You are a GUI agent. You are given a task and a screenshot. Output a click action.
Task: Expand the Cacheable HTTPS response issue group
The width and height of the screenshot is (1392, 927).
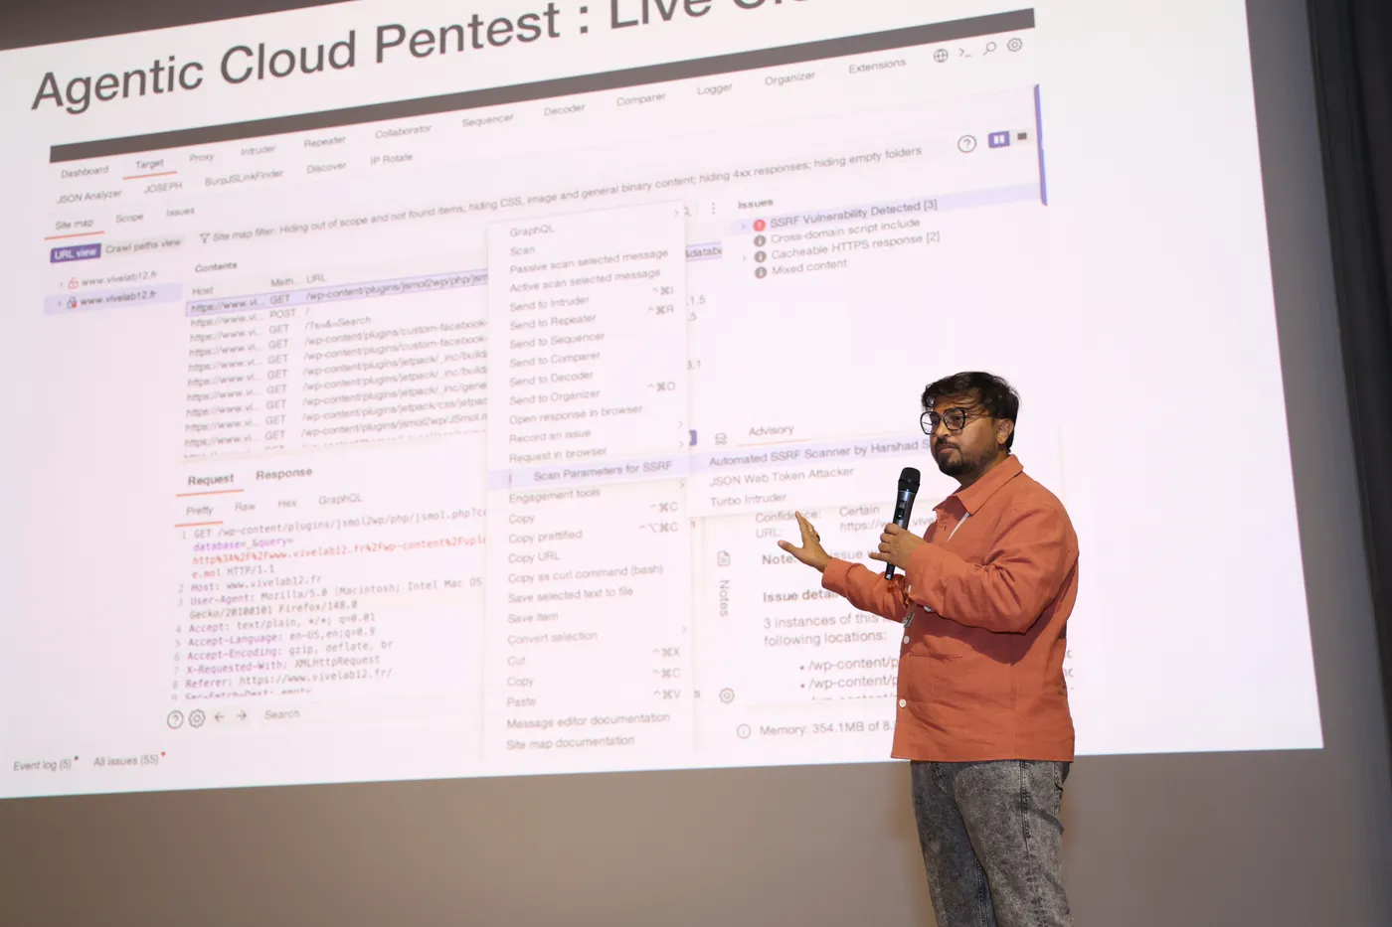tap(744, 258)
